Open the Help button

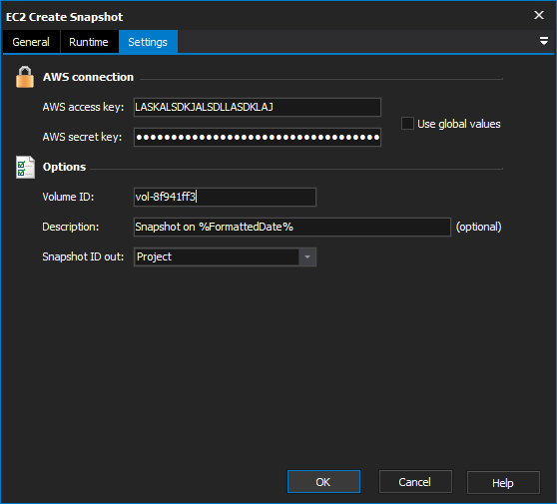point(503,482)
